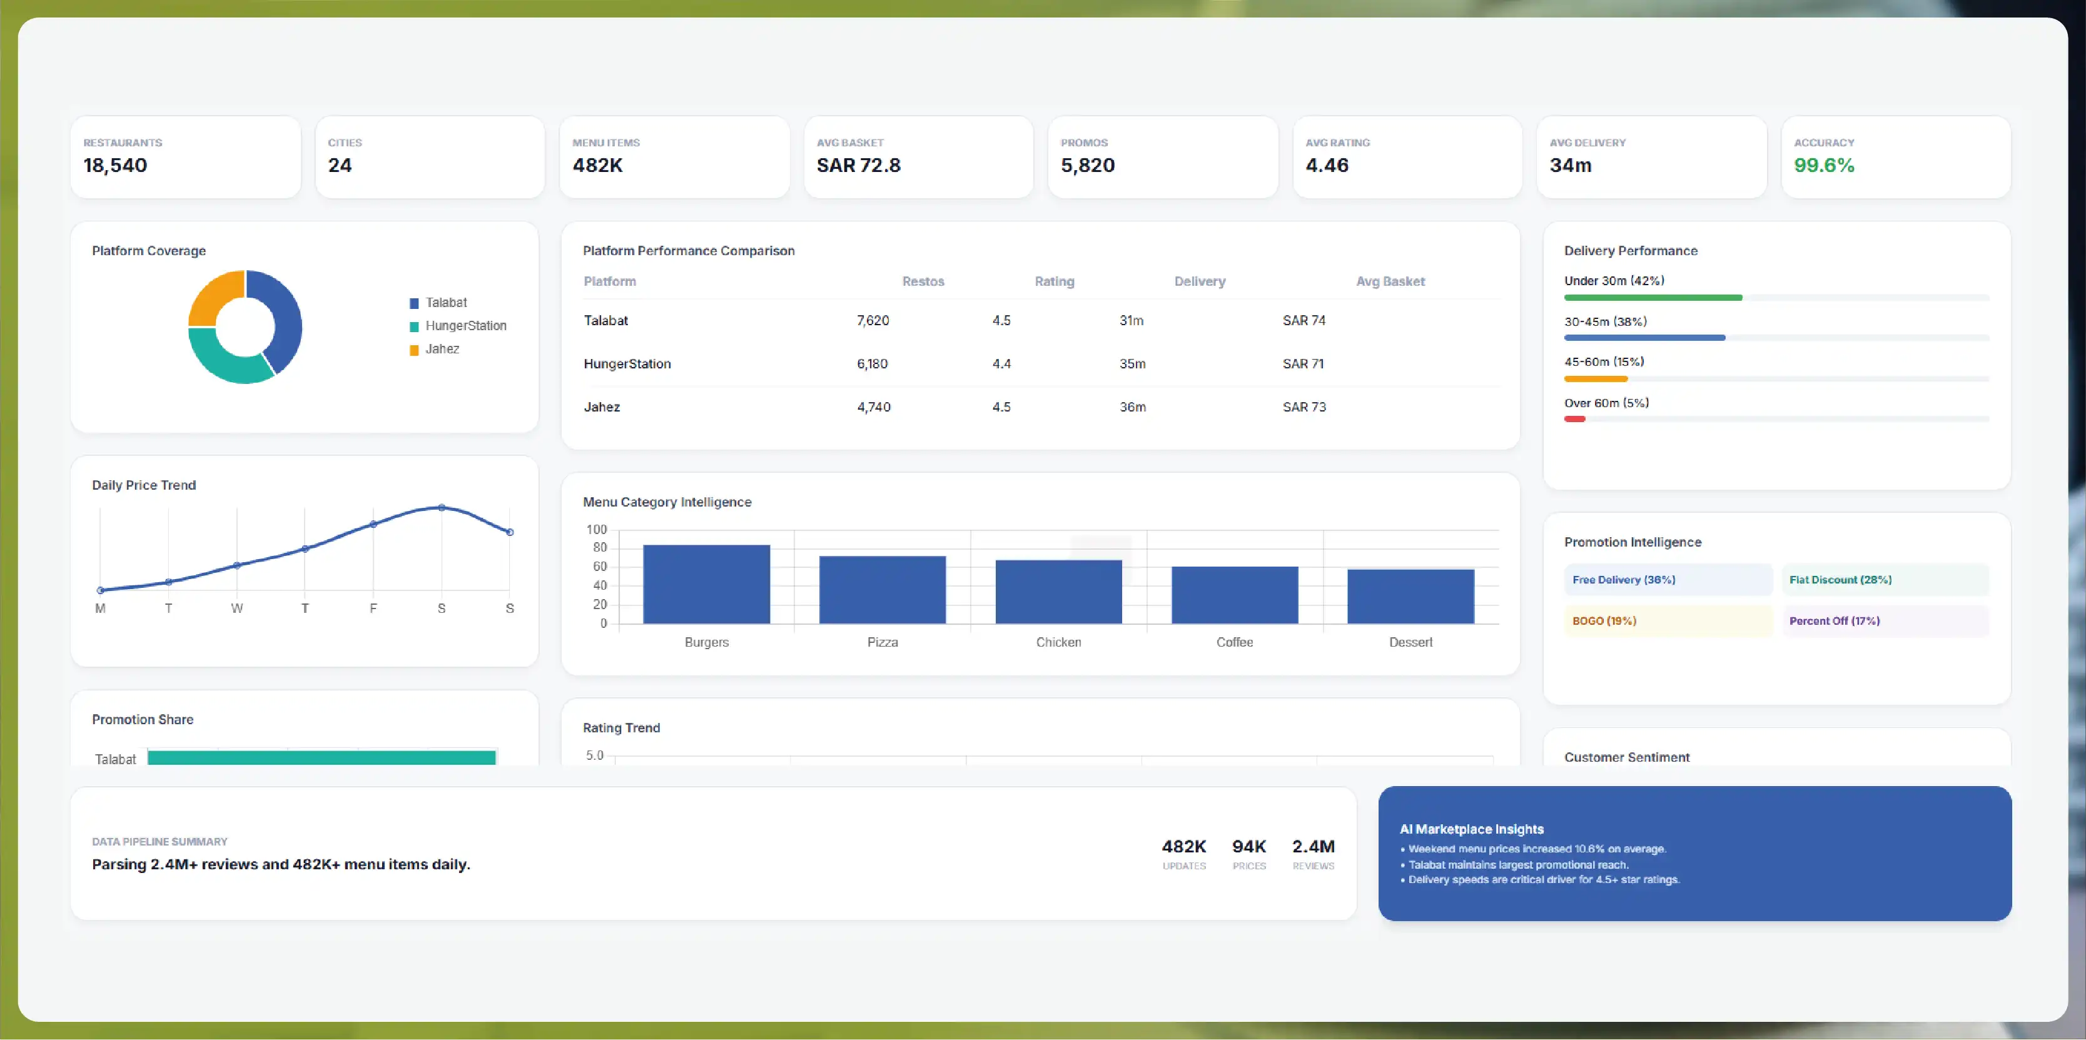Toggle the Jahez orange legend entry
Image resolution: width=2086 pixels, height=1040 pixels.
pyautogui.click(x=435, y=350)
